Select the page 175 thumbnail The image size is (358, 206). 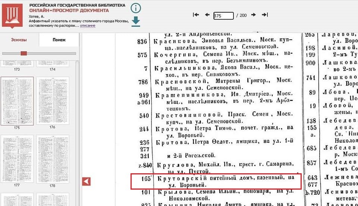[x=17, y=100]
